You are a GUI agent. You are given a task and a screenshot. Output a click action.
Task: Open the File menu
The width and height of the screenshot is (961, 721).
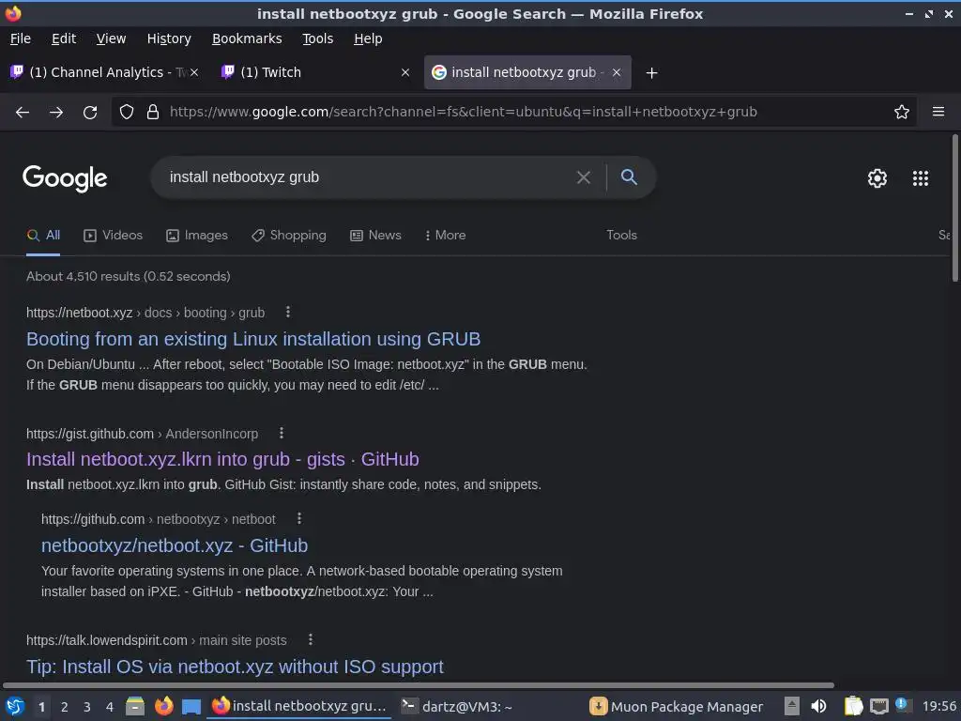(x=21, y=38)
